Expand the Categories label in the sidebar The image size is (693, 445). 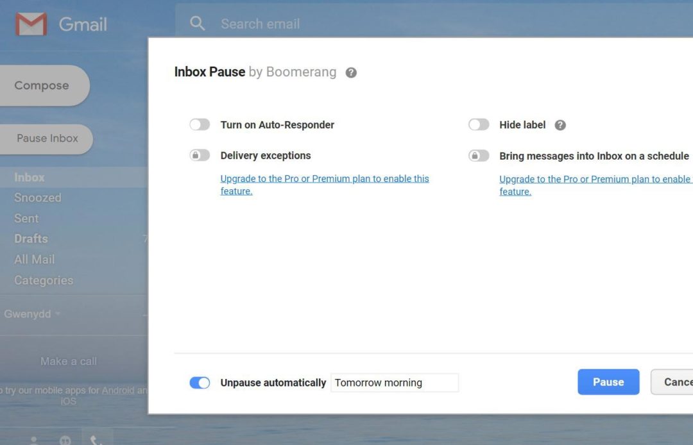coord(44,280)
